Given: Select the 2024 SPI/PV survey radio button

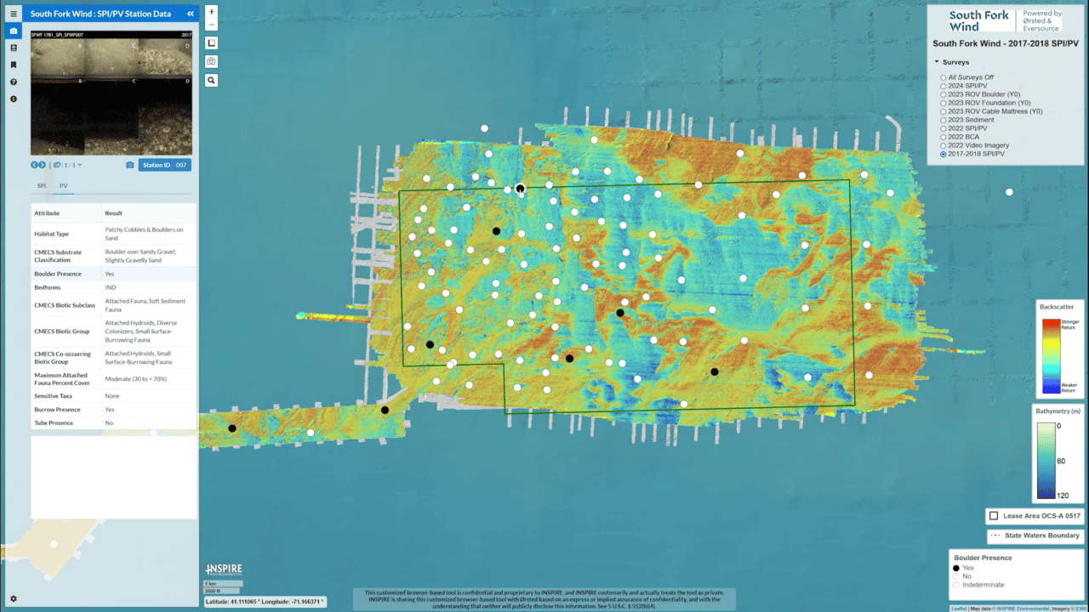Looking at the screenshot, I should point(944,86).
